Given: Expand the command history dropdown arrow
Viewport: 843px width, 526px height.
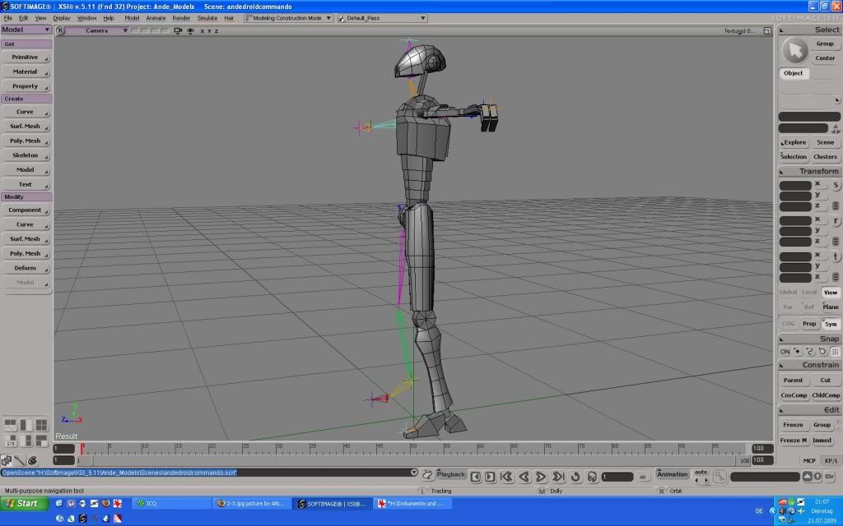Looking at the screenshot, I should point(413,473).
